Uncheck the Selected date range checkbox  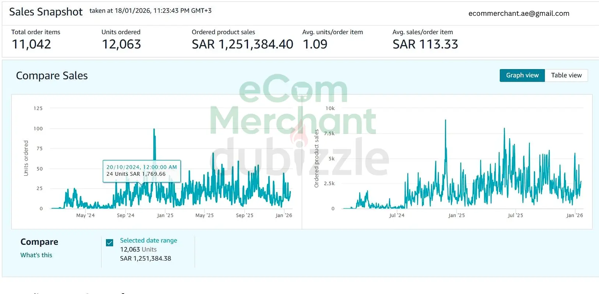(110, 243)
